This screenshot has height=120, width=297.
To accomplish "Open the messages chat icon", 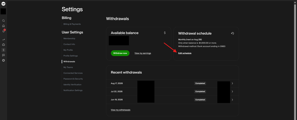I will 3,55.
